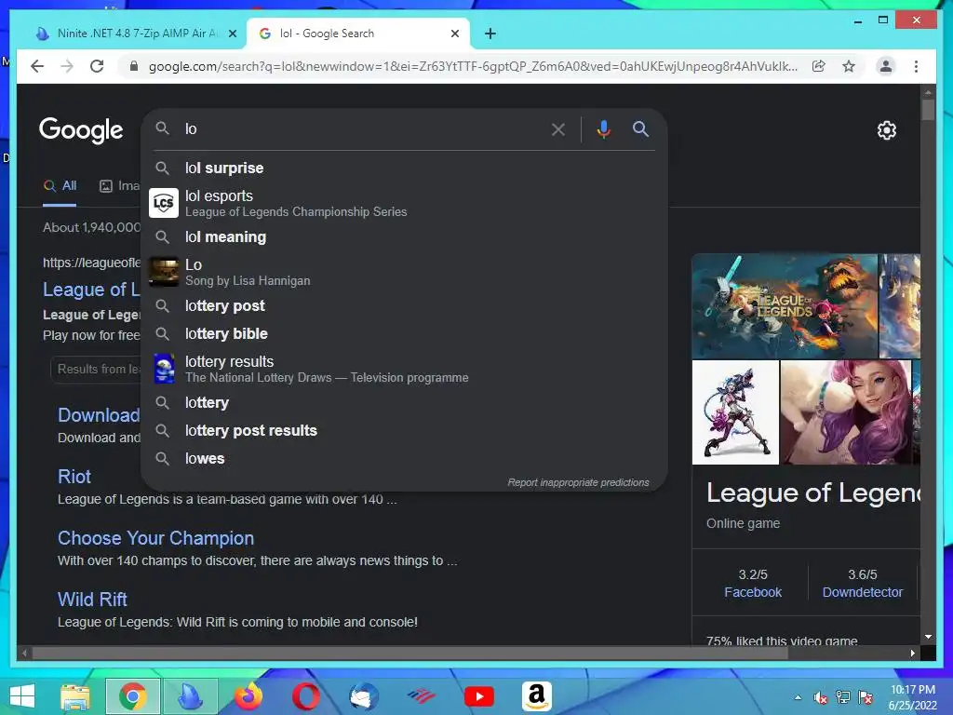Select the 'lowes' suggestion
This screenshot has height=715, width=953.
[404, 458]
